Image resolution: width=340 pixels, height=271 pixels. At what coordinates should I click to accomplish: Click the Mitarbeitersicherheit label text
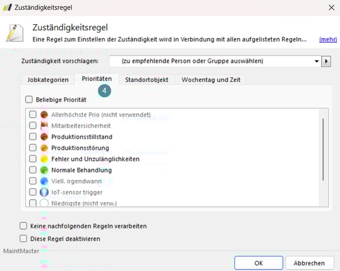point(81,126)
